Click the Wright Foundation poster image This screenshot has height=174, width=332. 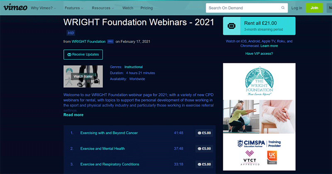pyautogui.click(x=259, y=117)
